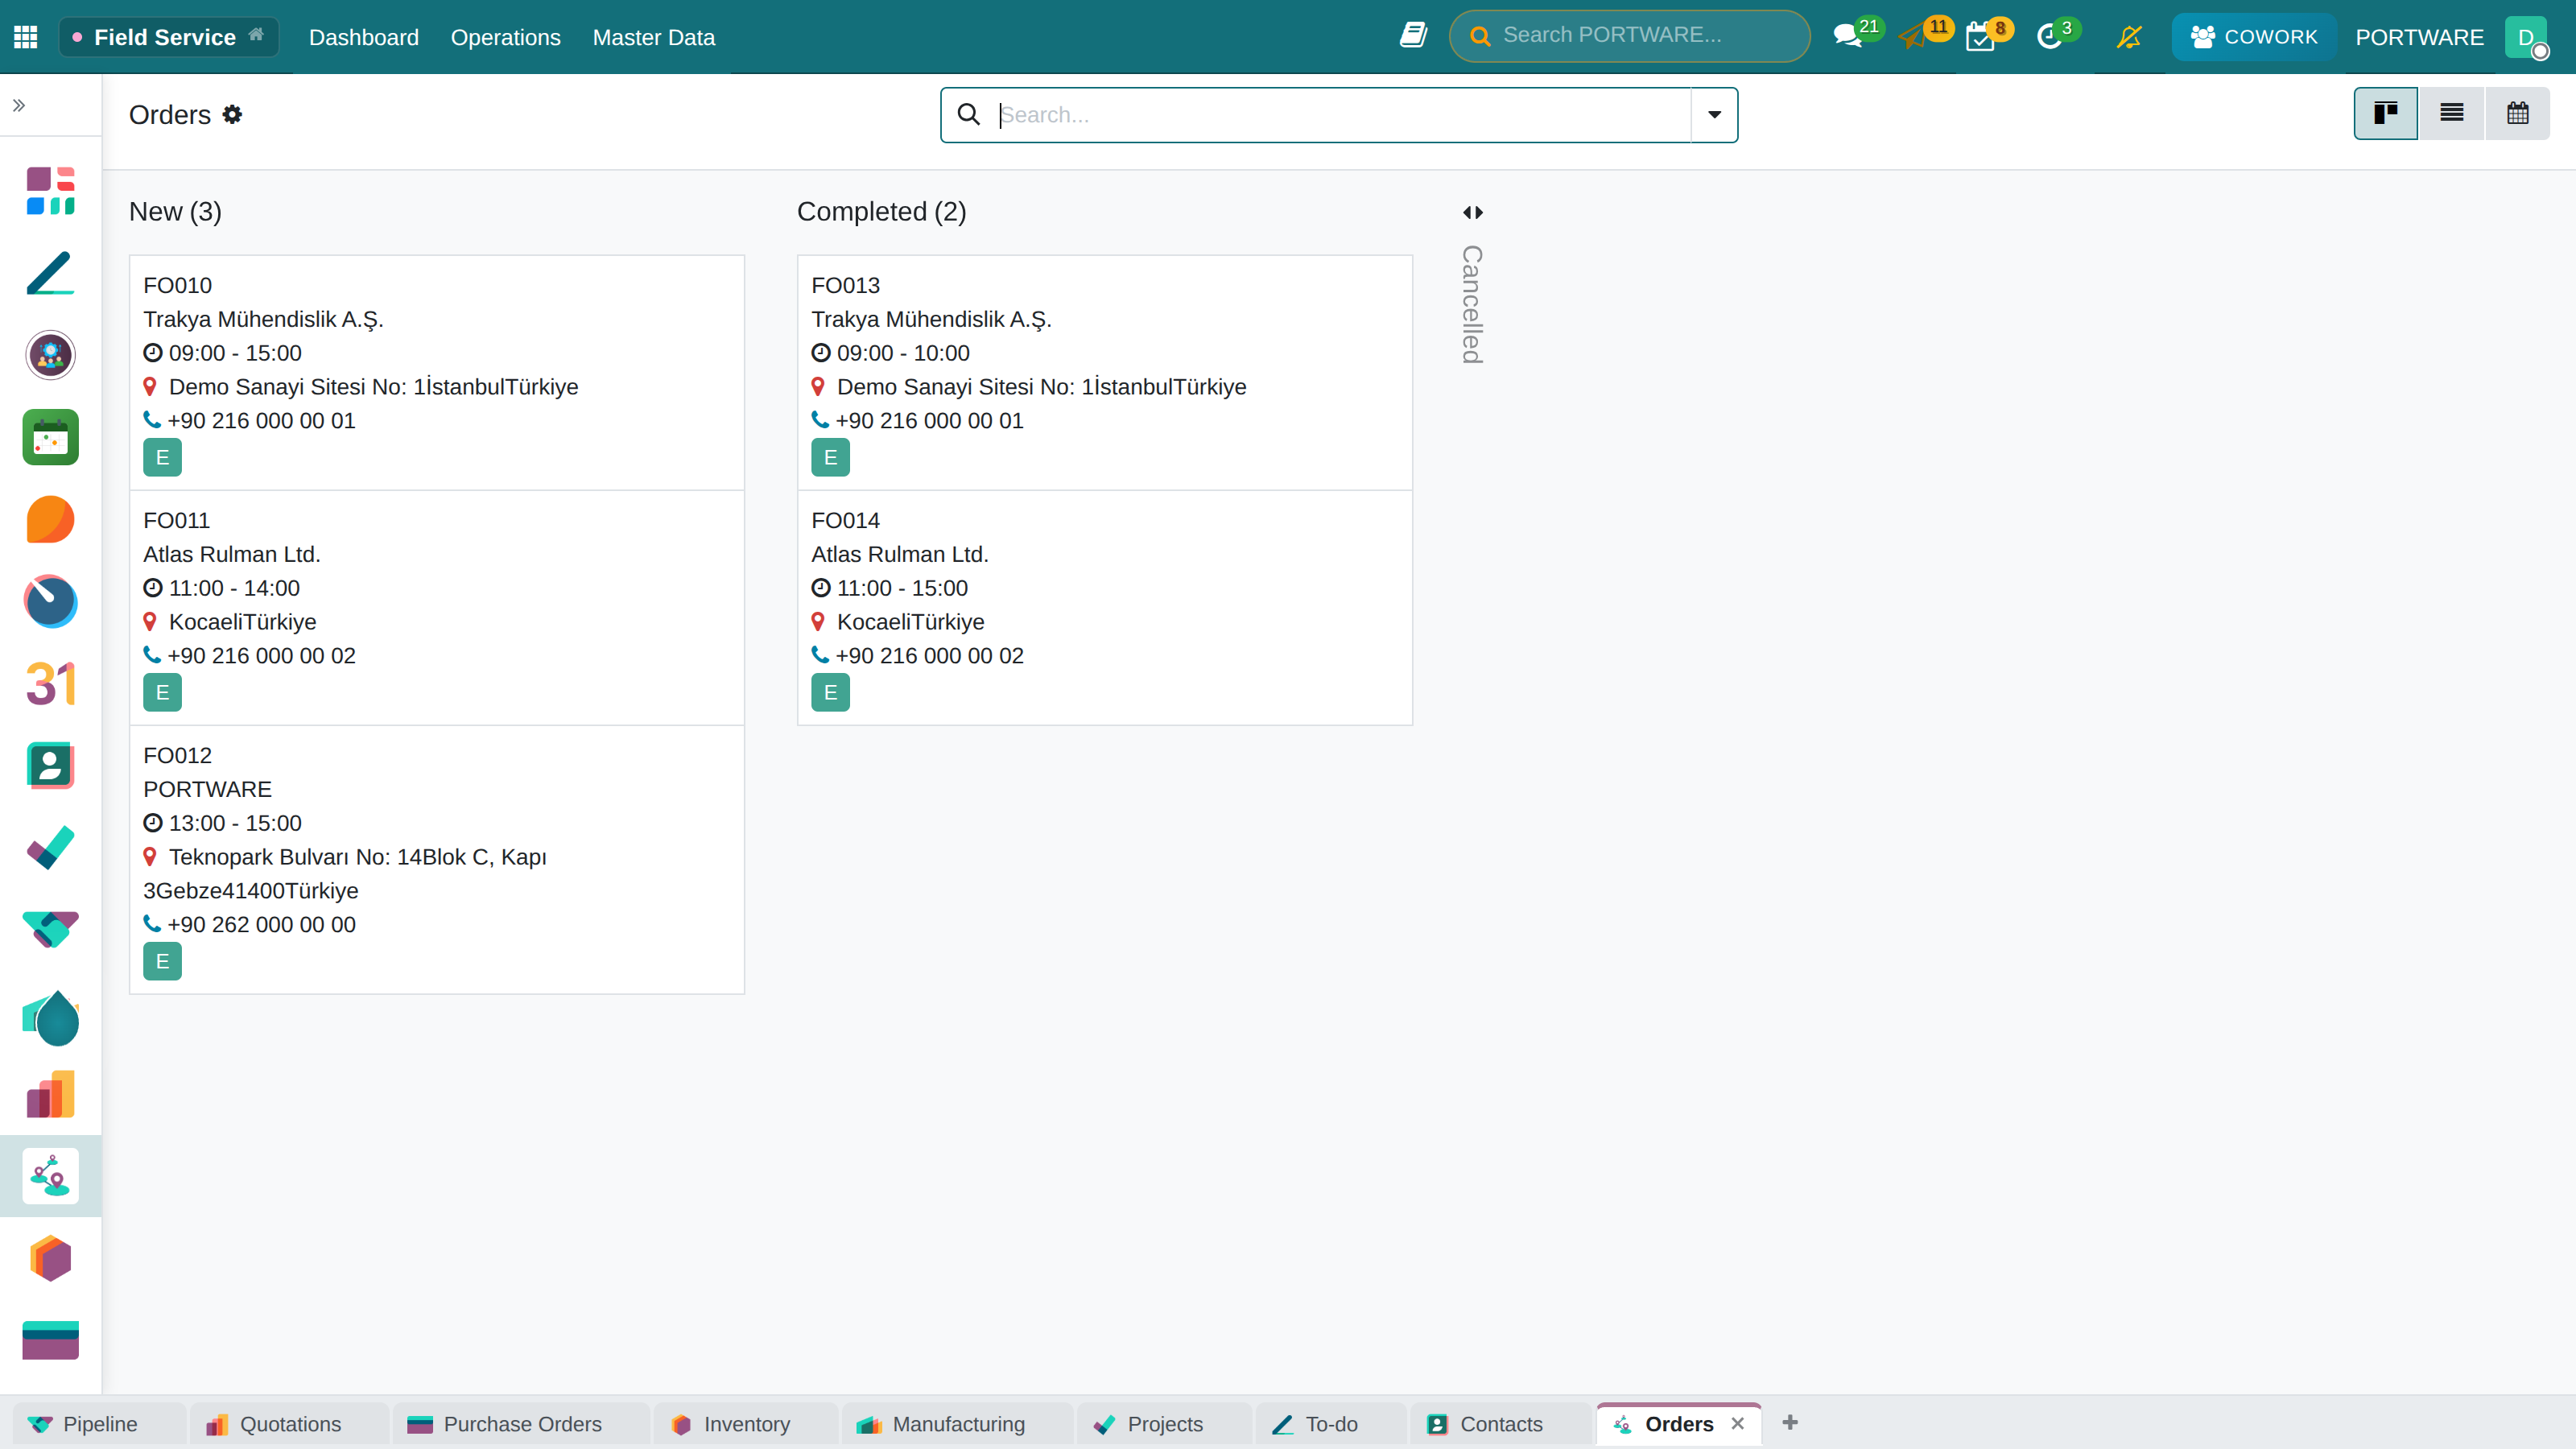Click into the Orders search field
This screenshot has width=2576, height=1449.
pyautogui.click(x=1340, y=115)
